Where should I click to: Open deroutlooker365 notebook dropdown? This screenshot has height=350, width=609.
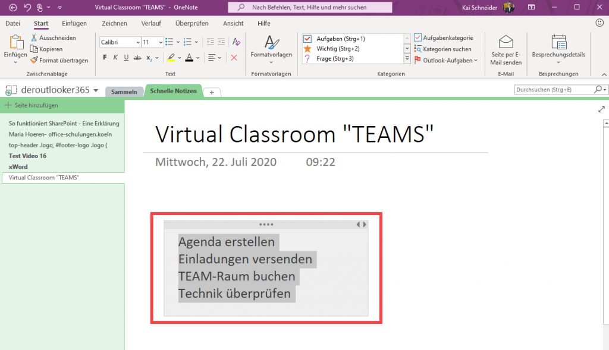(96, 90)
